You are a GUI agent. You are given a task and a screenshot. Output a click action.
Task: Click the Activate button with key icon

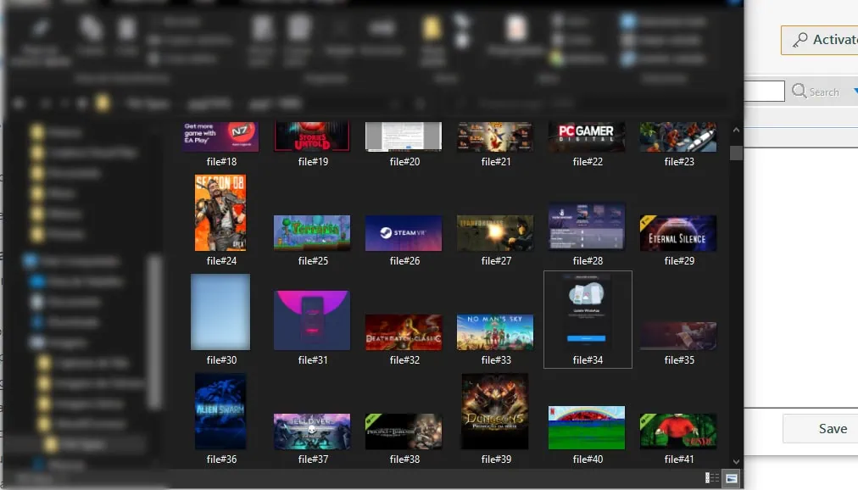click(x=819, y=40)
